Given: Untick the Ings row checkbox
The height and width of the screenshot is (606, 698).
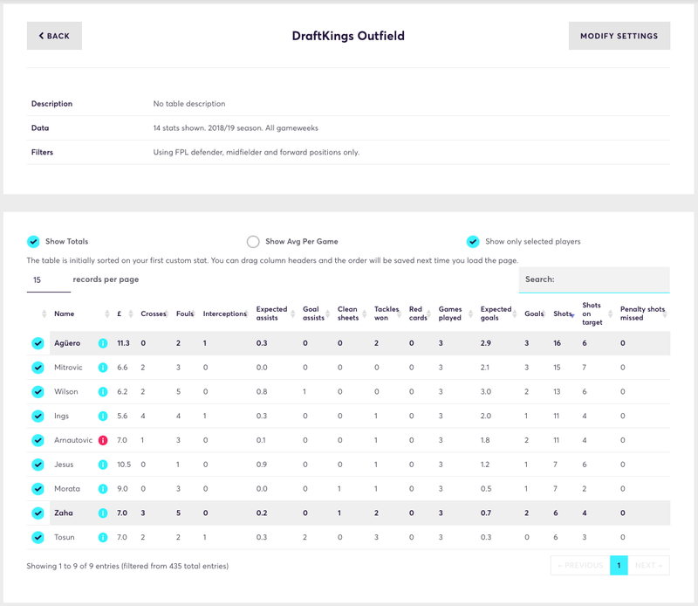Looking at the screenshot, I should pos(38,417).
